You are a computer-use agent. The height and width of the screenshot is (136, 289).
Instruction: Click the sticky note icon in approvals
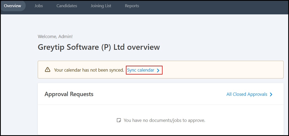(119, 120)
